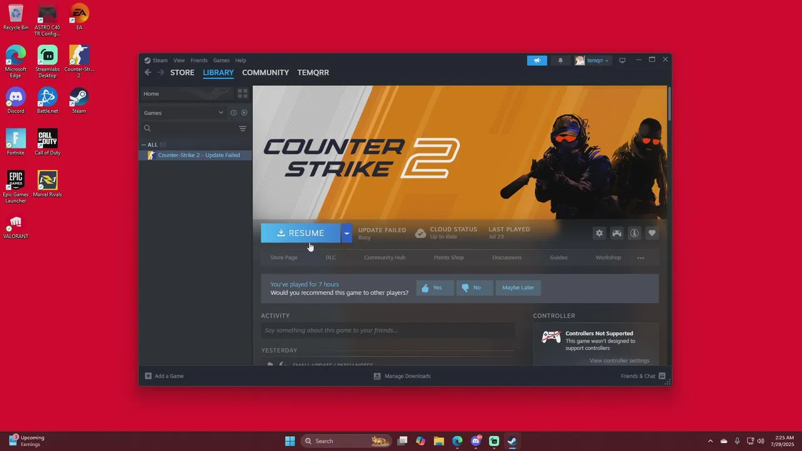Switch to the COMMUNITY tab

(x=266, y=73)
